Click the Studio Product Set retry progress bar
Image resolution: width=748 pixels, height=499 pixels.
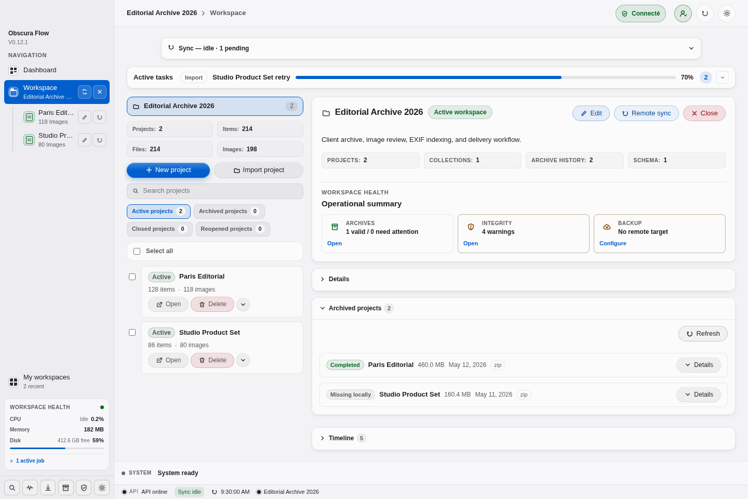pos(486,77)
